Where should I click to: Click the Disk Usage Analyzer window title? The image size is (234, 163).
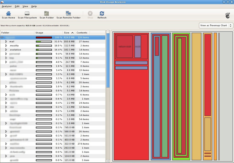pos(113,2)
